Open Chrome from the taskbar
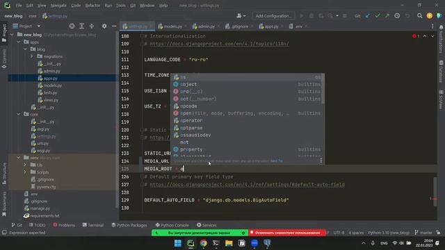 [x=203, y=243]
